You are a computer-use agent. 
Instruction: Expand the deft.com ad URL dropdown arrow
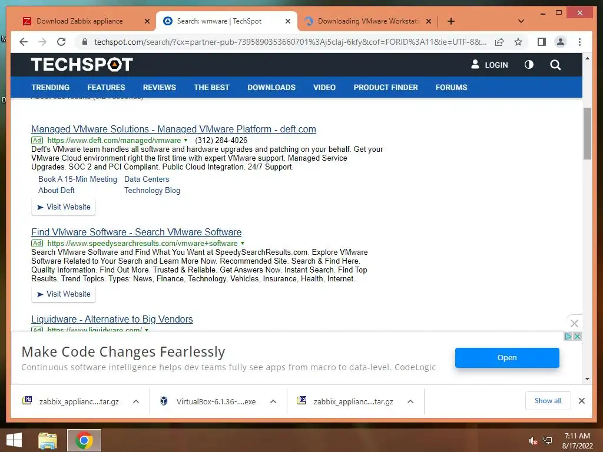pos(185,140)
